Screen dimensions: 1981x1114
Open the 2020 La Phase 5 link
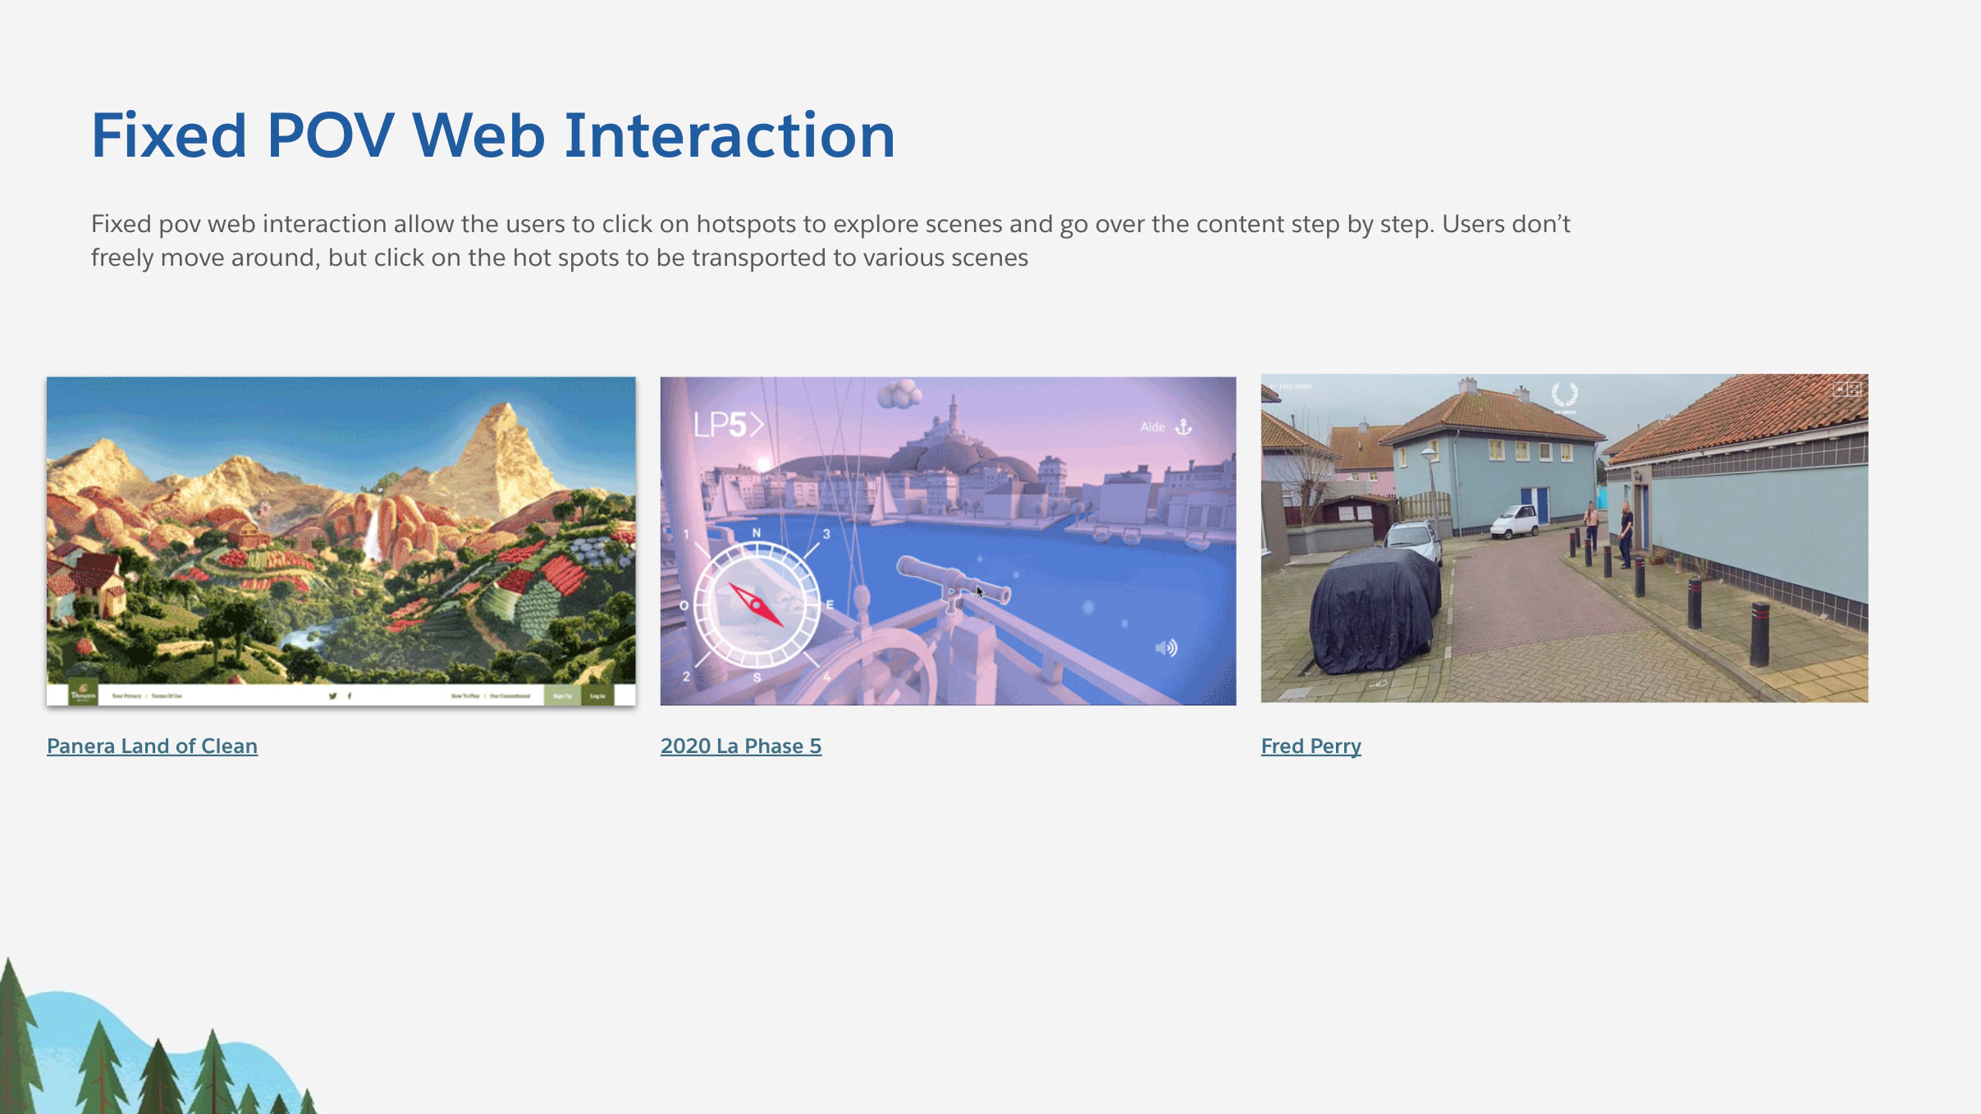(741, 746)
